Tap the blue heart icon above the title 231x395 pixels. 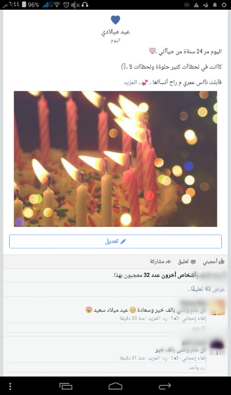(x=115, y=20)
